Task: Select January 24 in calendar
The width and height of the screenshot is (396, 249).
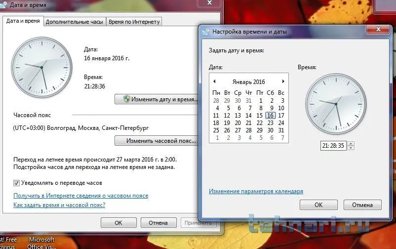Action: [281, 123]
